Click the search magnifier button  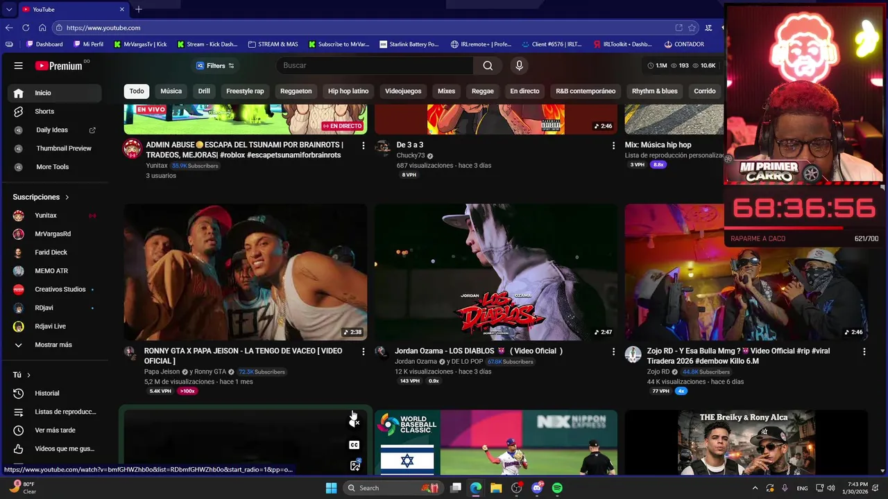tap(488, 65)
